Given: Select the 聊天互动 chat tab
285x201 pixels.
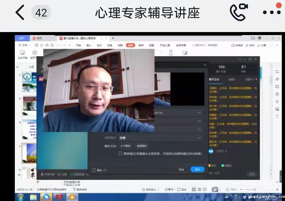Looking at the screenshot, I should tap(214, 79).
